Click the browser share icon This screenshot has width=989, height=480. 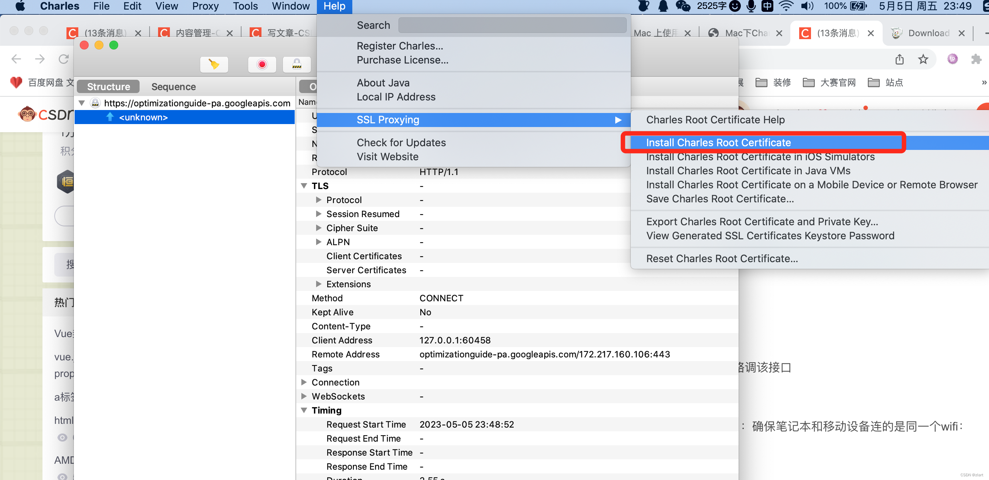tap(900, 59)
